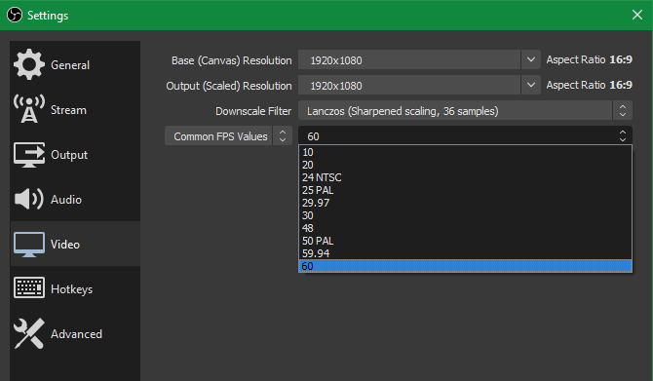Switch to General tab label
653x381 pixels.
(x=70, y=65)
